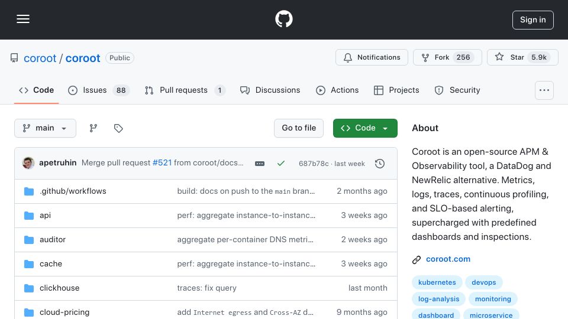Screen dimensions: 568x319
Task: Open 'aggregate per-container DNS metri…' commit message
Action: 245,239
